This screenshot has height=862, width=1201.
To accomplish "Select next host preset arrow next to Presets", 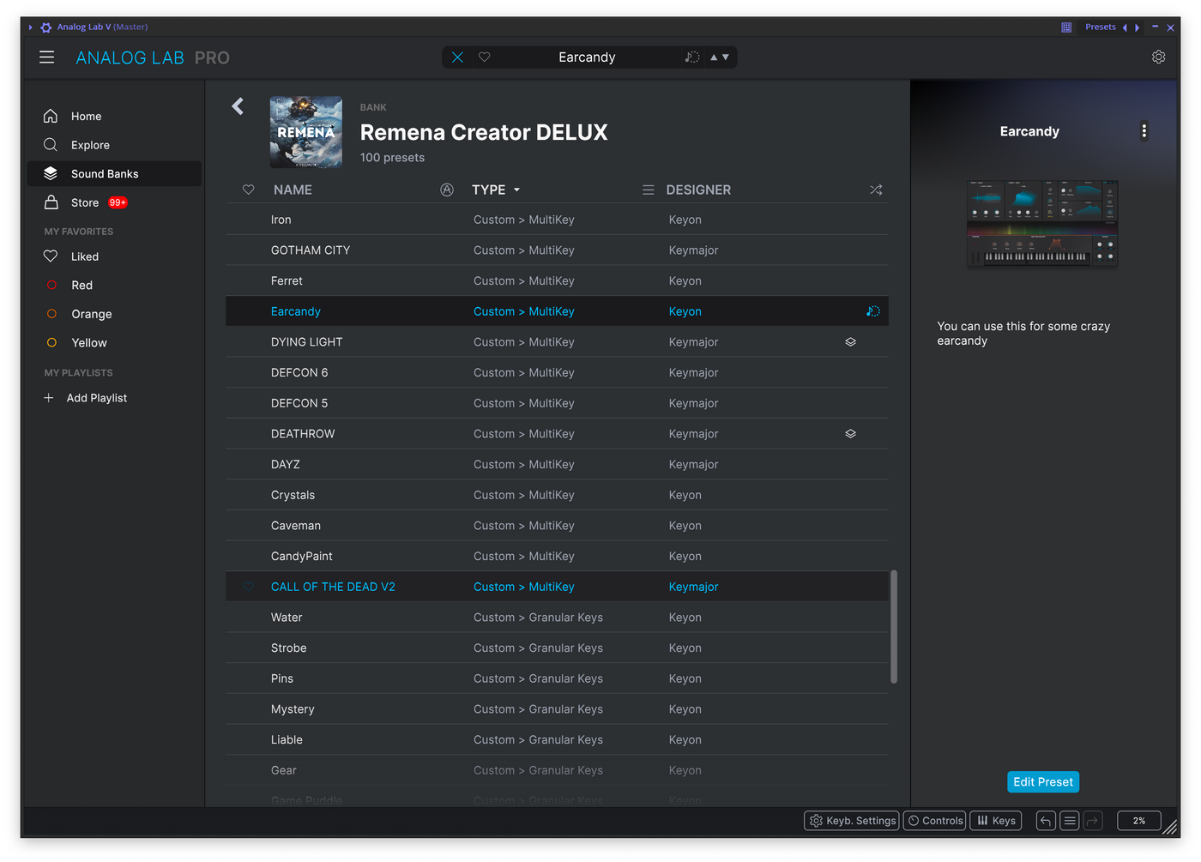I will (1138, 27).
